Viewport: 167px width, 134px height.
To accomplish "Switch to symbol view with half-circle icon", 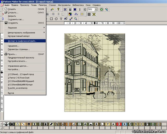I will [x=70, y=9].
